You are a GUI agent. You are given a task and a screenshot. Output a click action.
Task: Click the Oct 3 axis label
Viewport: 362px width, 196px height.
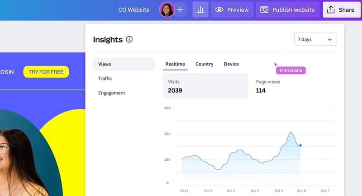(x=231, y=191)
